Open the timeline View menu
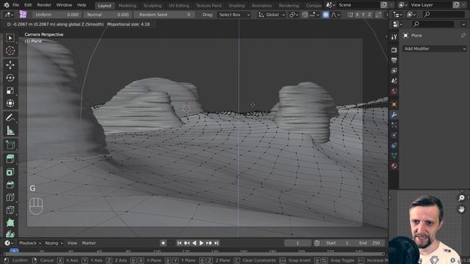Image resolution: width=470 pixels, height=264 pixels. coord(72,243)
